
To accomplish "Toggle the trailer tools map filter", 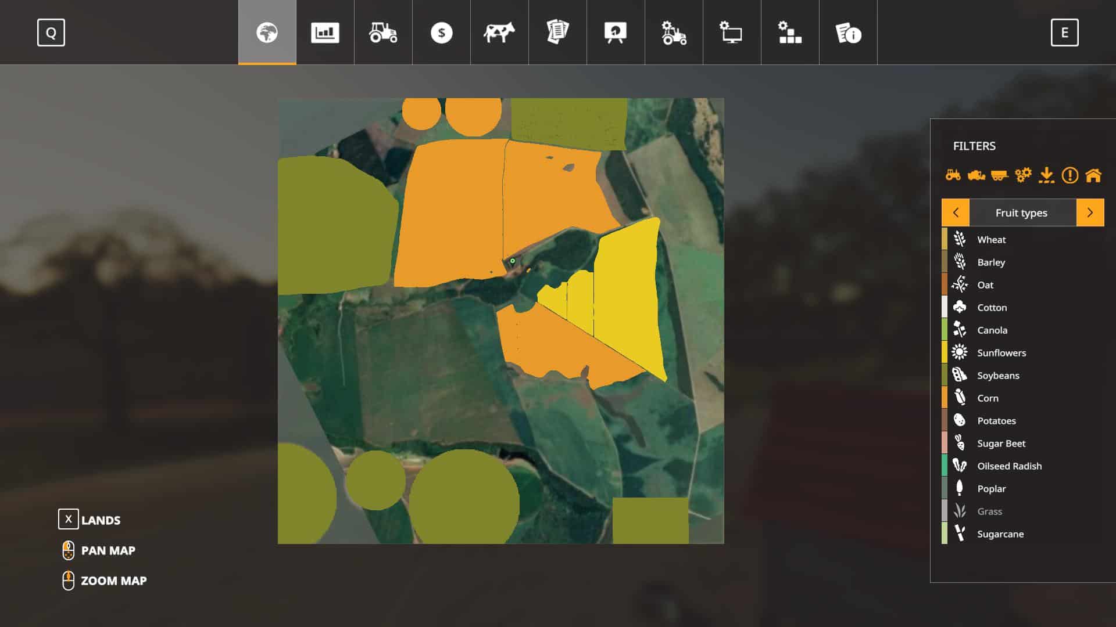I will tap(999, 175).
